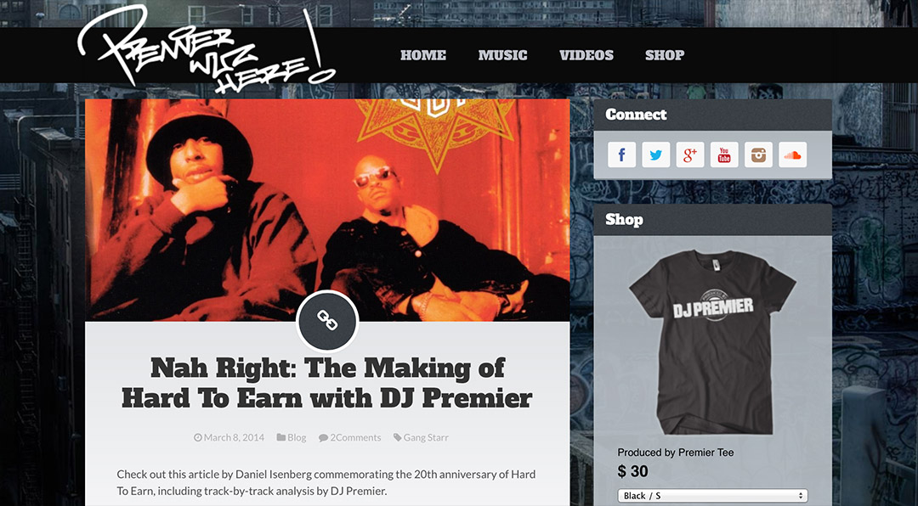
Task: Open the Nah Right article title
Action: pos(327,383)
